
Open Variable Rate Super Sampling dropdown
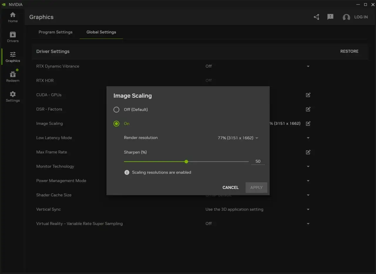(308, 224)
